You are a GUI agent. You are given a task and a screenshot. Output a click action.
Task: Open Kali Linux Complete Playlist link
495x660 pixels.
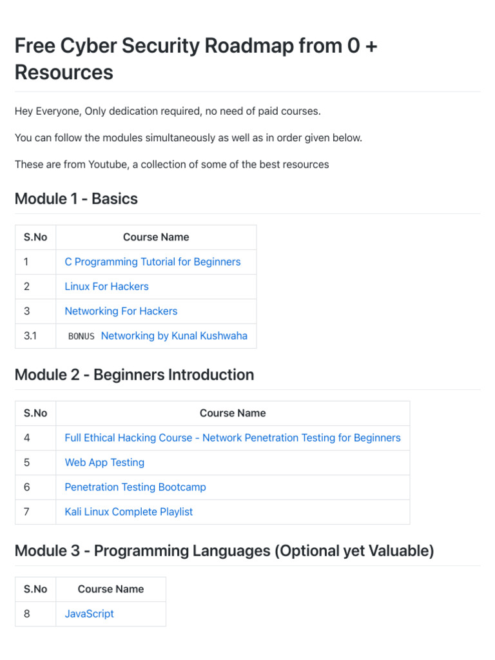pos(128,512)
